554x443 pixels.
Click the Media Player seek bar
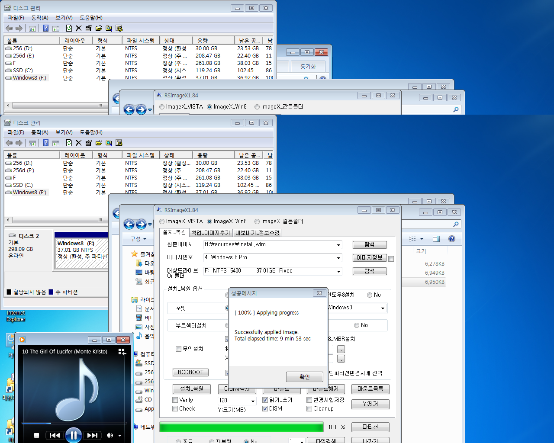coord(74,423)
